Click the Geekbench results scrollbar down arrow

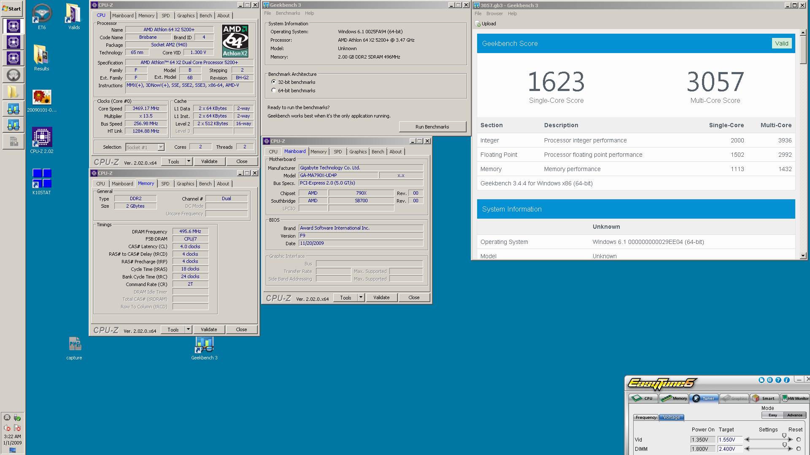click(x=803, y=255)
